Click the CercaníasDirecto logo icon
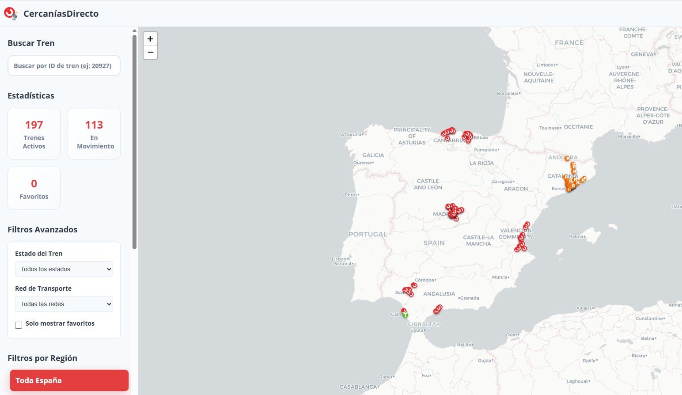 click(10, 14)
